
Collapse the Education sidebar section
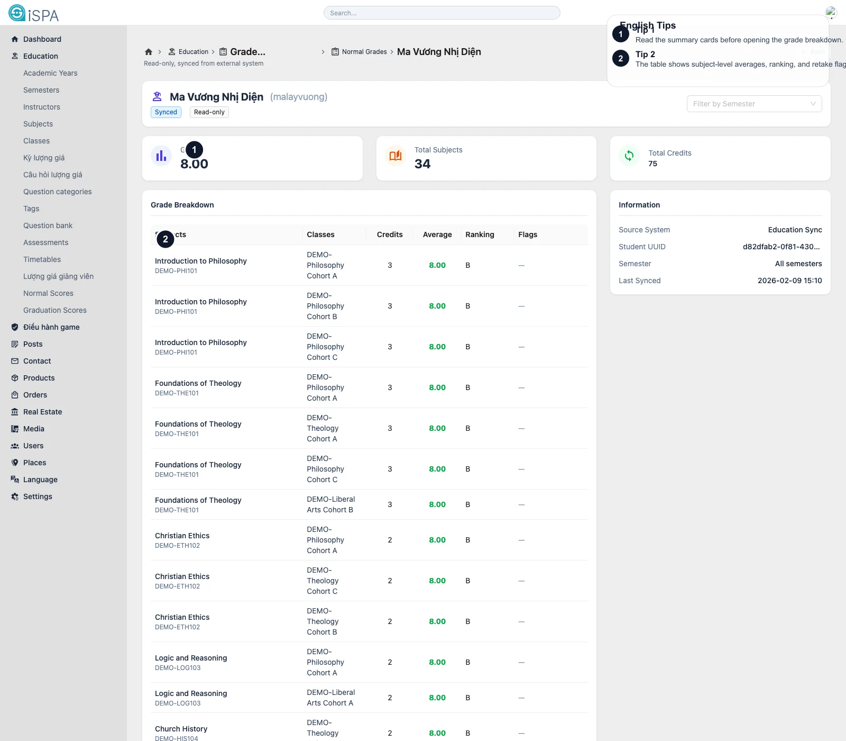coord(41,56)
